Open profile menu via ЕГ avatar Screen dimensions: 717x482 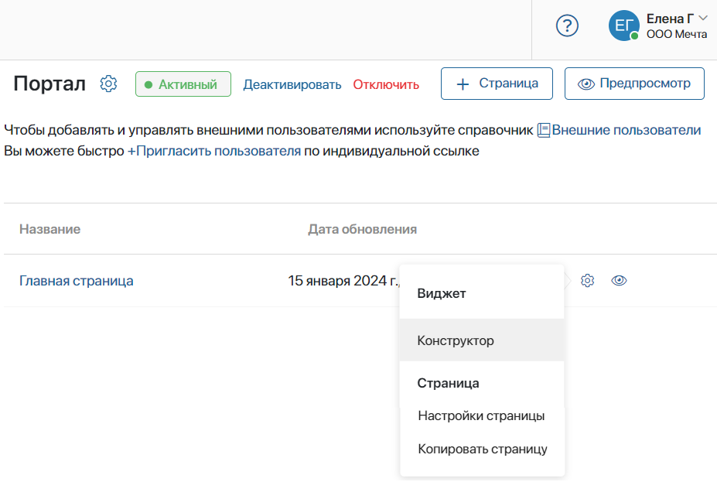pos(623,25)
